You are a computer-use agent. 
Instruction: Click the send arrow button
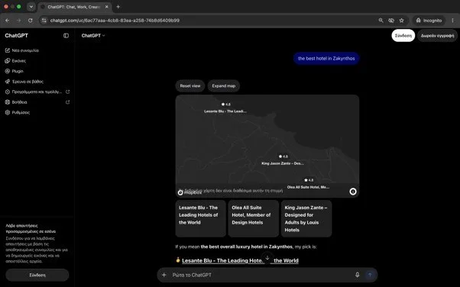point(370,275)
